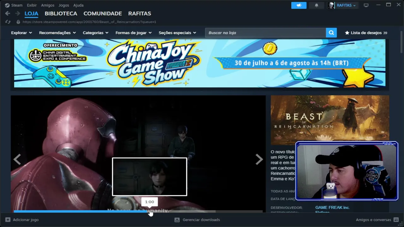Switch to the COMUNIDADE tab

103,14
